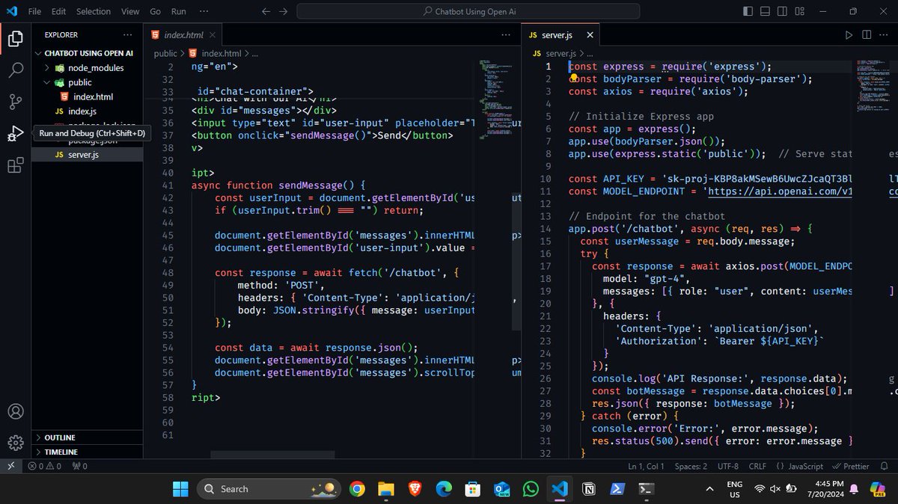Show hidden icons chevron in taskbar
The width and height of the screenshot is (898, 504).
(709, 489)
